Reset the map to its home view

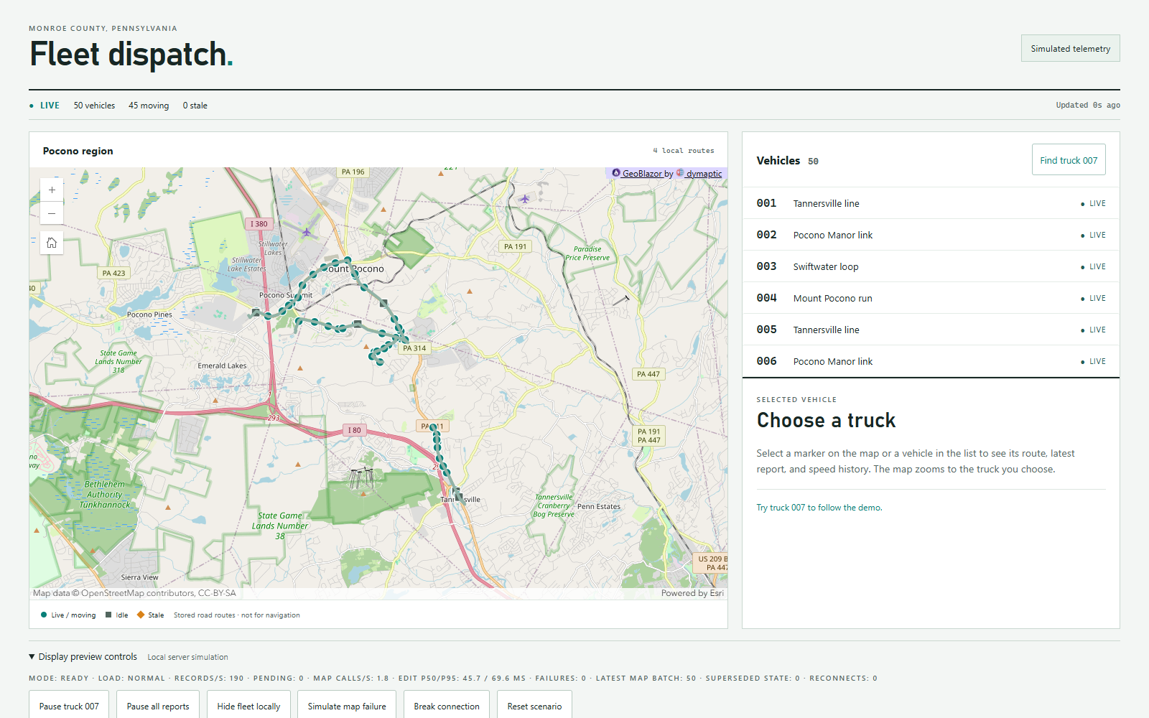[52, 243]
